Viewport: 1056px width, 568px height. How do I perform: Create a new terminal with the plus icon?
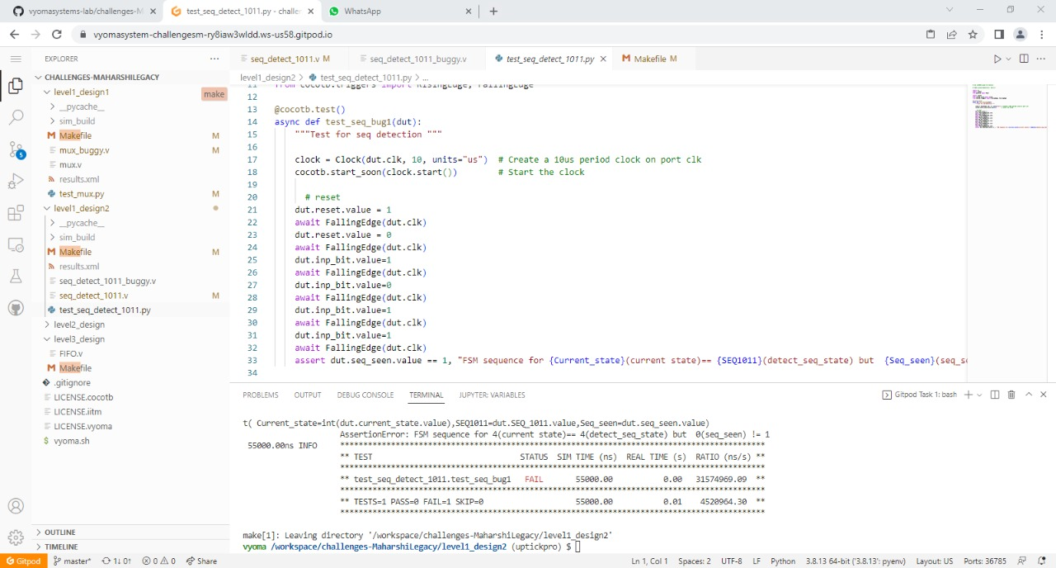[x=968, y=395]
